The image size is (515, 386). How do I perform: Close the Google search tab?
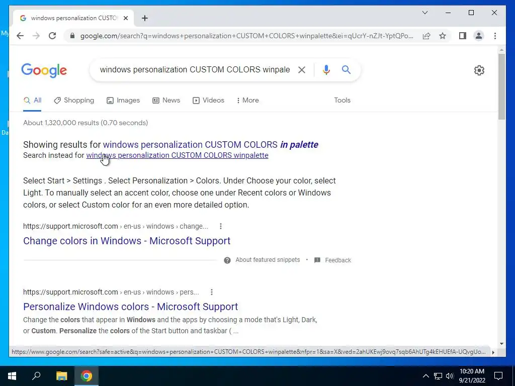tap(125, 18)
